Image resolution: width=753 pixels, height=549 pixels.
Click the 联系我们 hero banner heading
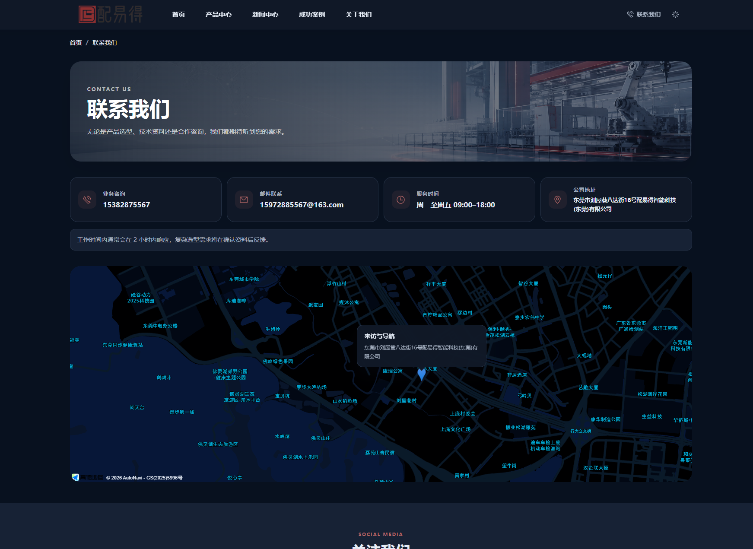(x=128, y=109)
